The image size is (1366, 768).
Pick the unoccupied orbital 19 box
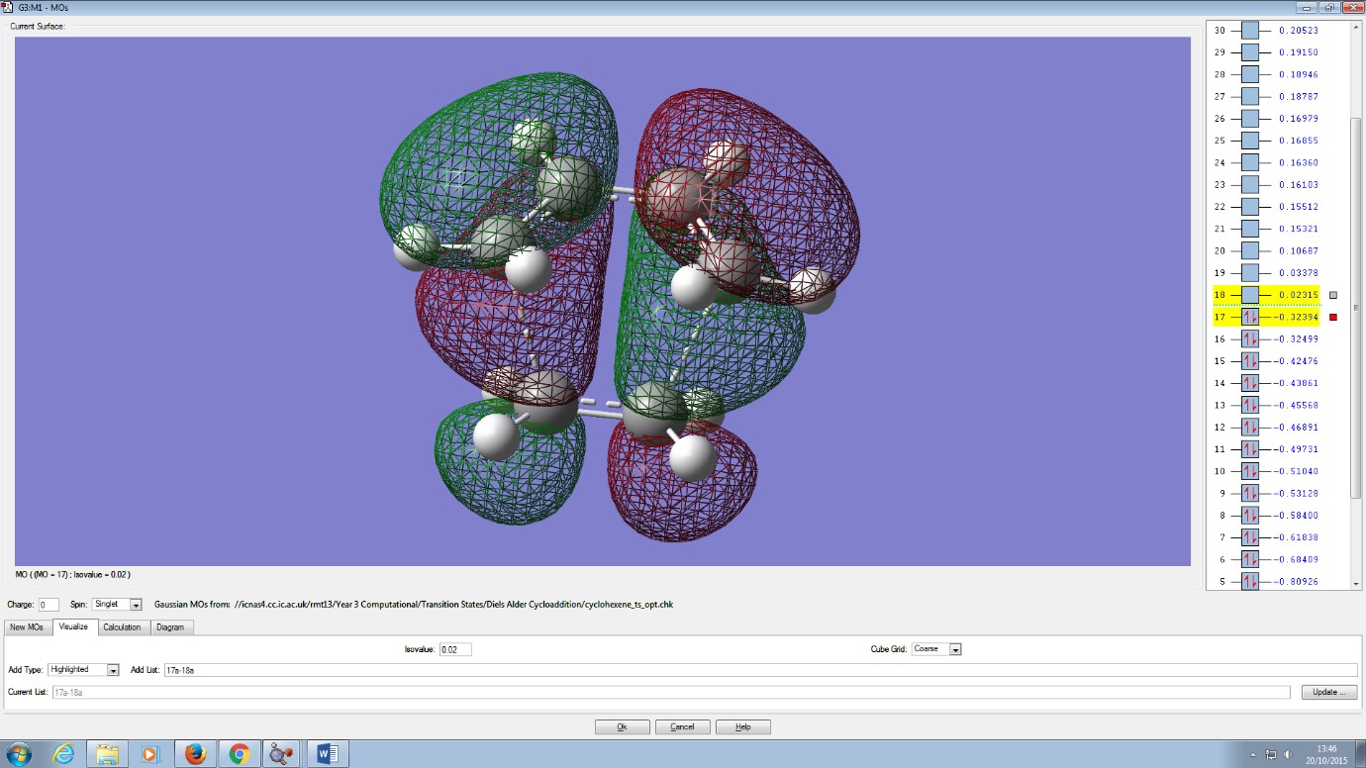tap(1250, 273)
